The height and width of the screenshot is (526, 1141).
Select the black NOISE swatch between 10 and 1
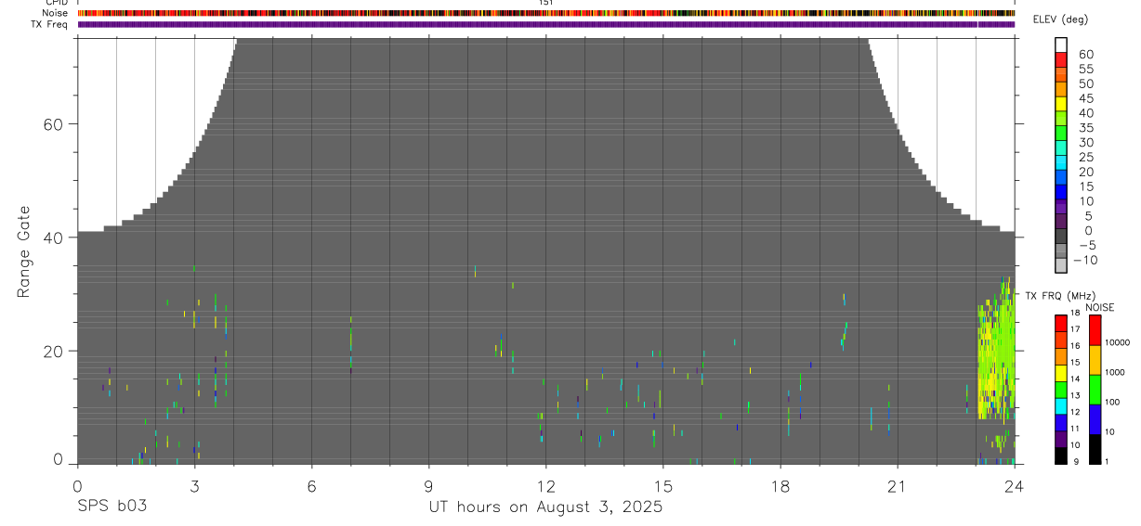[x=1095, y=448]
